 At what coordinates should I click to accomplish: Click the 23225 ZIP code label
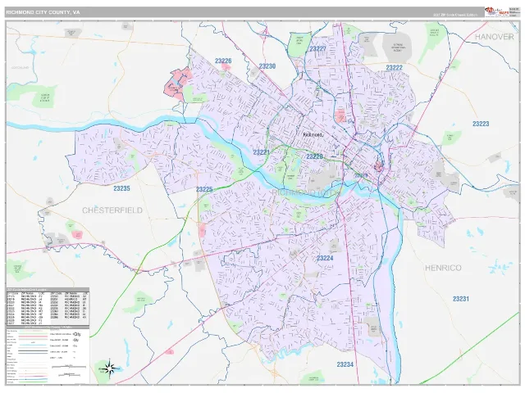coord(204,189)
